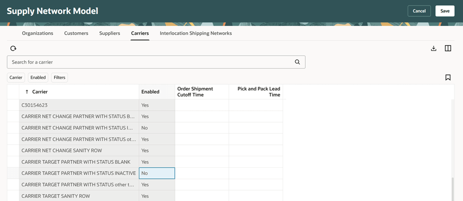This screenshot has height=201, width=463.
Task: Go to Interlocation Shipping Networks tab
Action: (196, 33)
